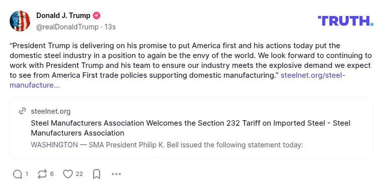Click the @realDonaldTrump handle
Screen dimensions: 383x193
[67, 27]
